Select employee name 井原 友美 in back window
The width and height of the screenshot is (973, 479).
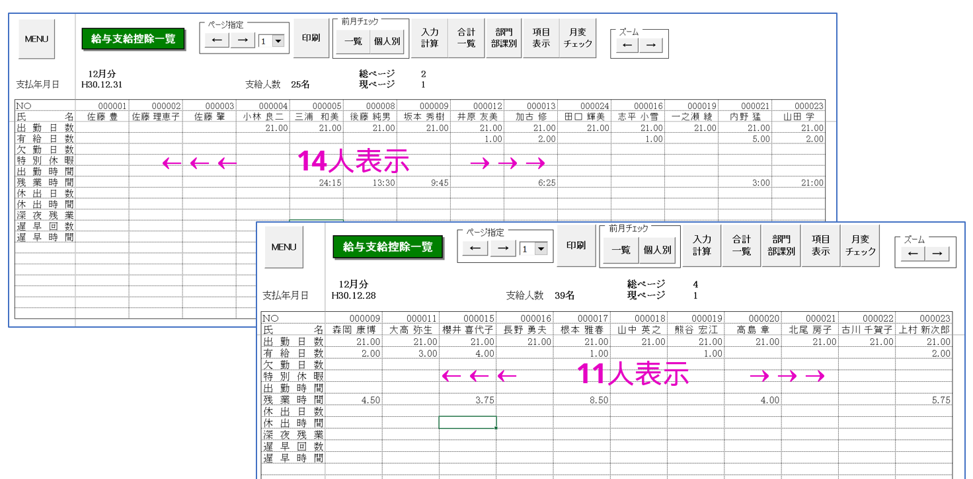[477, 116]
